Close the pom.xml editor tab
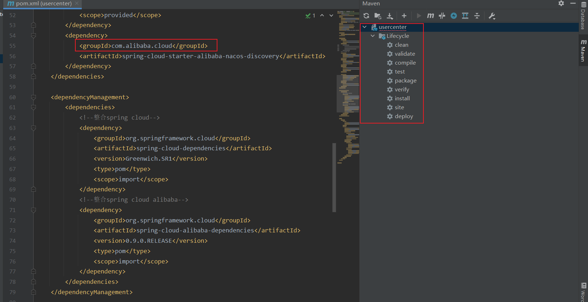Image resolution: width=588 pixels, height=302 pixels. pyautogui.click(x=77, y=3)
